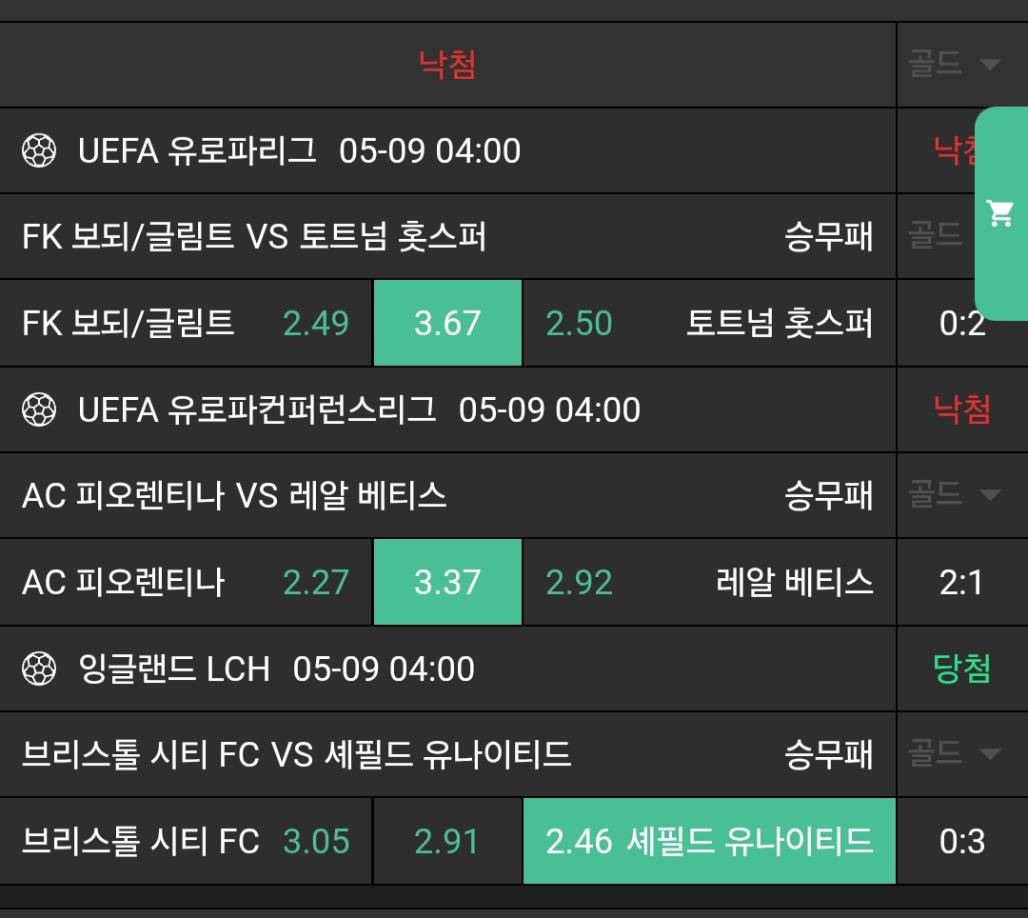Screen dimensions: 1028x918
Task: Open FK 보되/글림트 VS 토트넘 홋스퍼 match title
Action: 254,236
